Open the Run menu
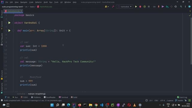 pyautogui.click(x=51, y=2)
